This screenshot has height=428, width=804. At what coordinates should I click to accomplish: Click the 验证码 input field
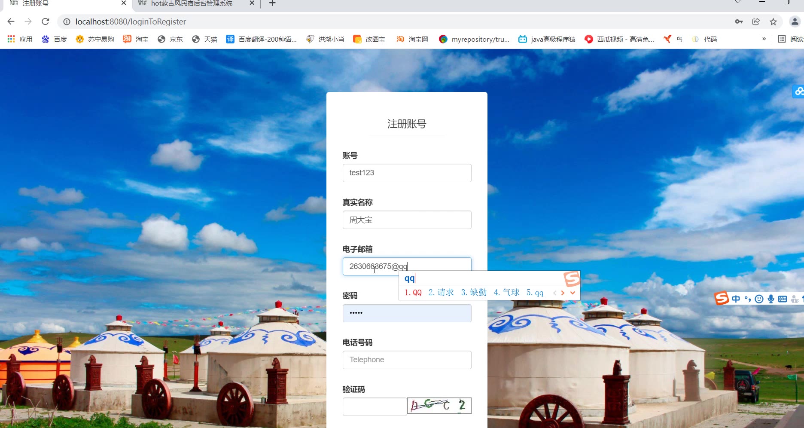(x=375, y=407)
